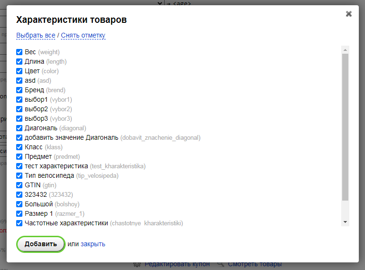
Task: Close the dialog with the X icon
Action: [348, 14]
